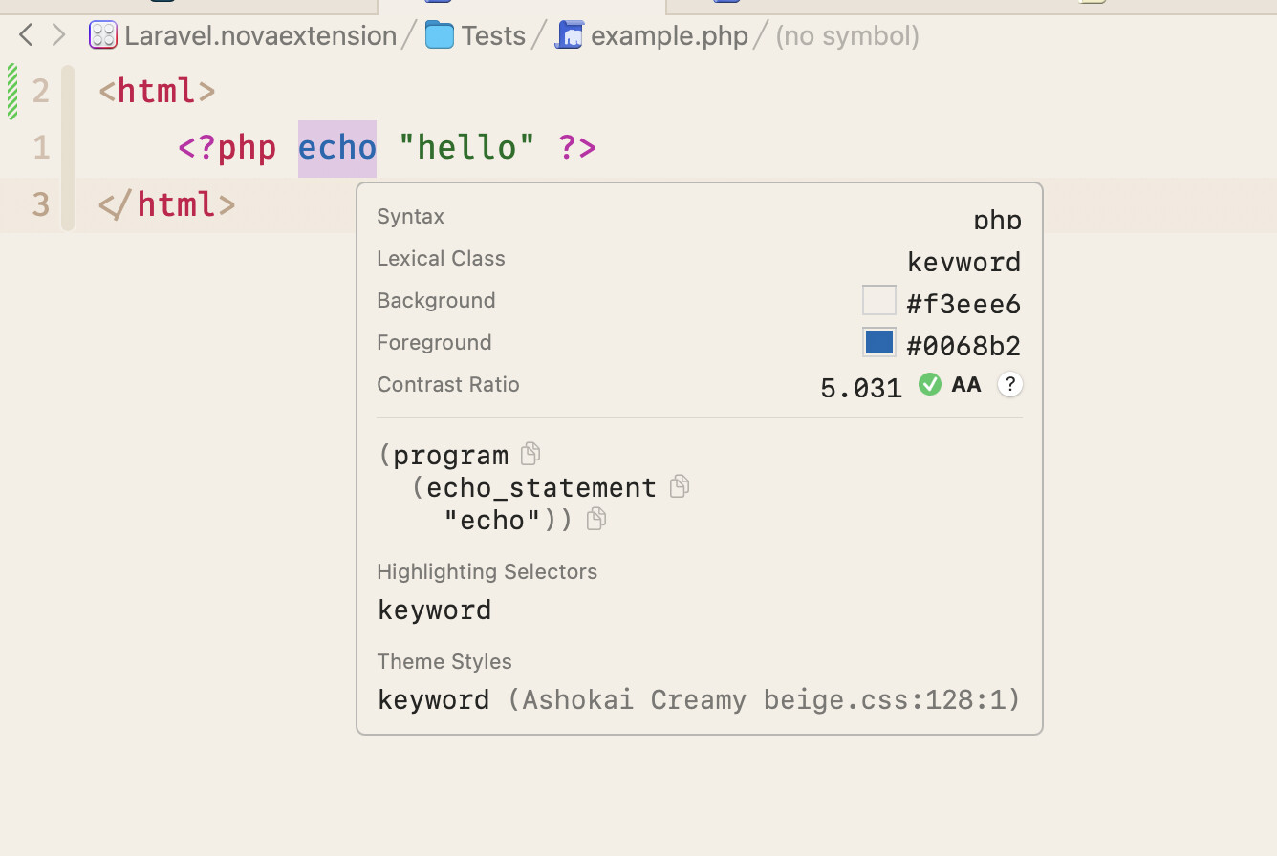Click the Foreground blue swatch #0068b2
1277x856 pixels.
(x=879, y=342)
